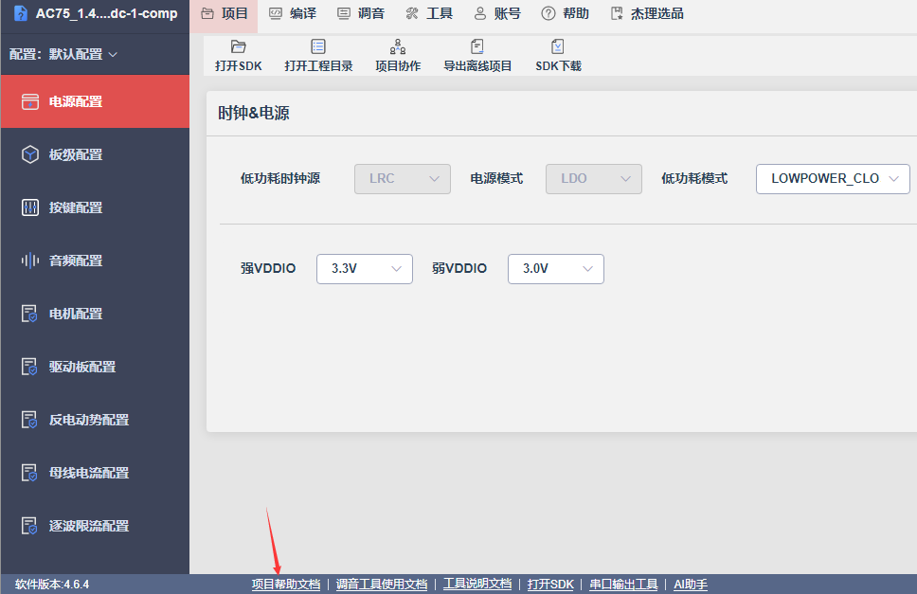This screenshot has width=917, height=594.
Task: Click the 板级配置 cube icon
Action: click(30, 154)
